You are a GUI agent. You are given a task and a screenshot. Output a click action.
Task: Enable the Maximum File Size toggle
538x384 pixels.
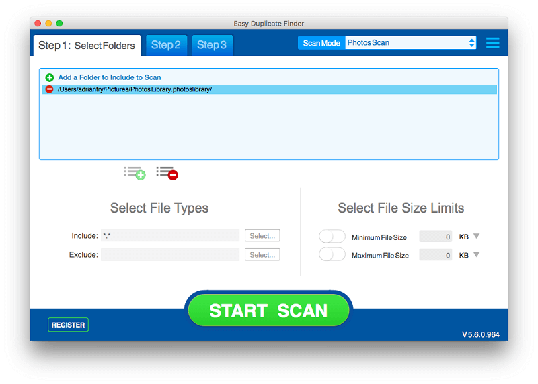pyautogui.click(x=332, y=255)
